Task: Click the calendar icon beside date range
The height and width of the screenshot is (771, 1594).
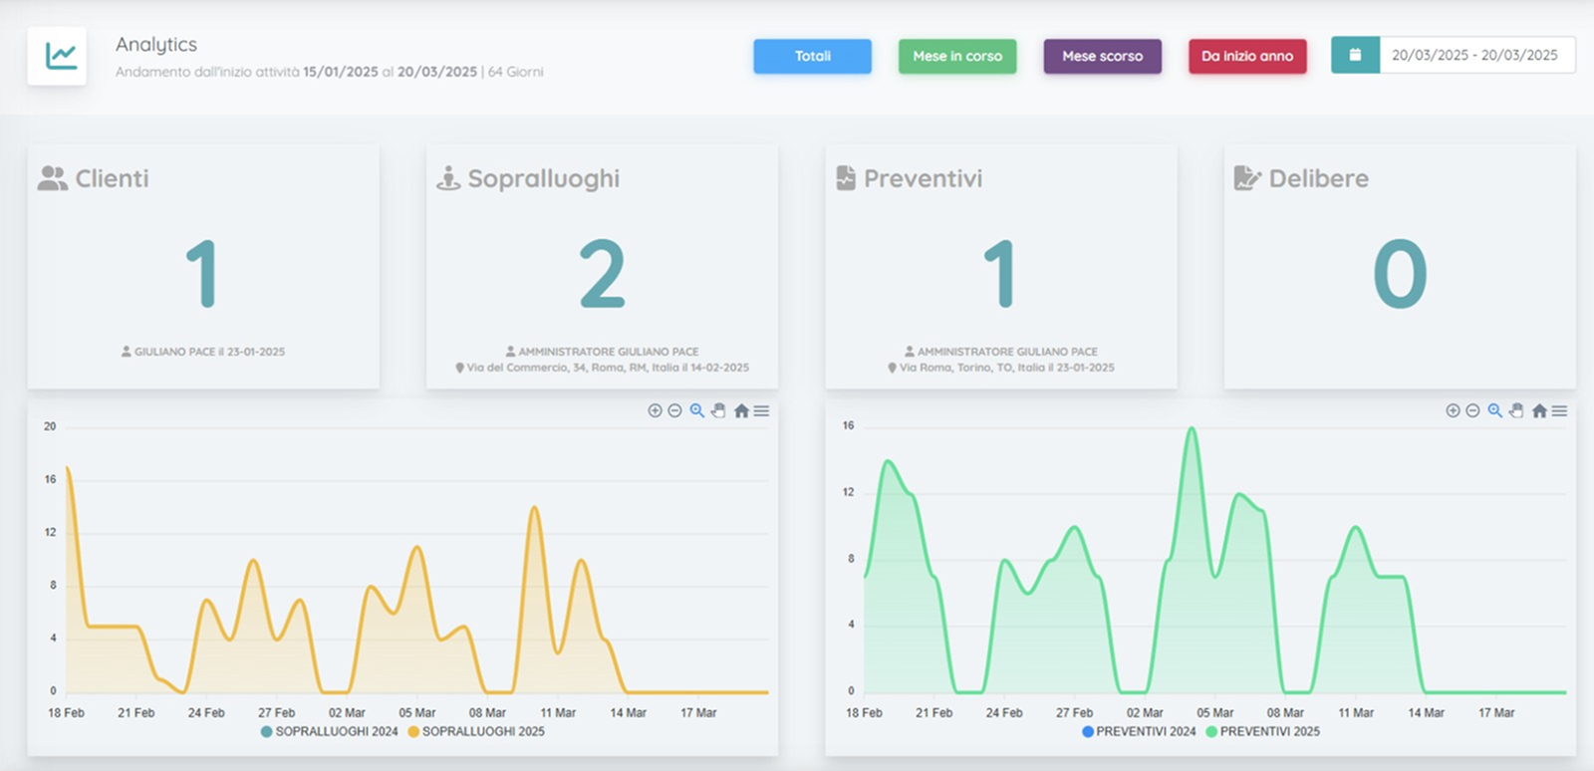Action: (1355, 56)
